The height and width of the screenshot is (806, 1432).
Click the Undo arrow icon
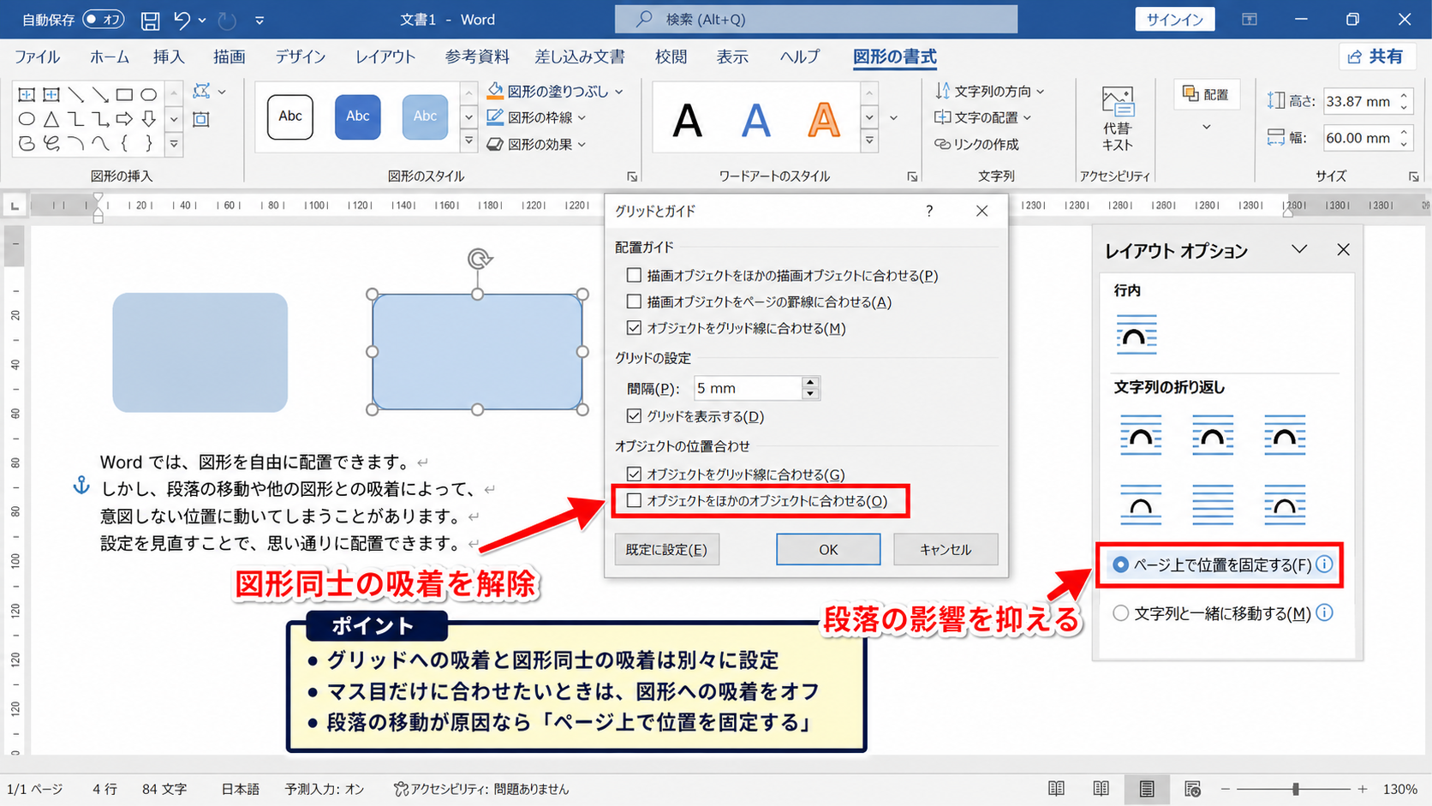[182, 20]
